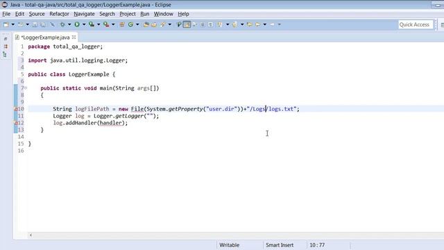
Task: Click the error marker on line 10
Action: (x=15, y=109)
